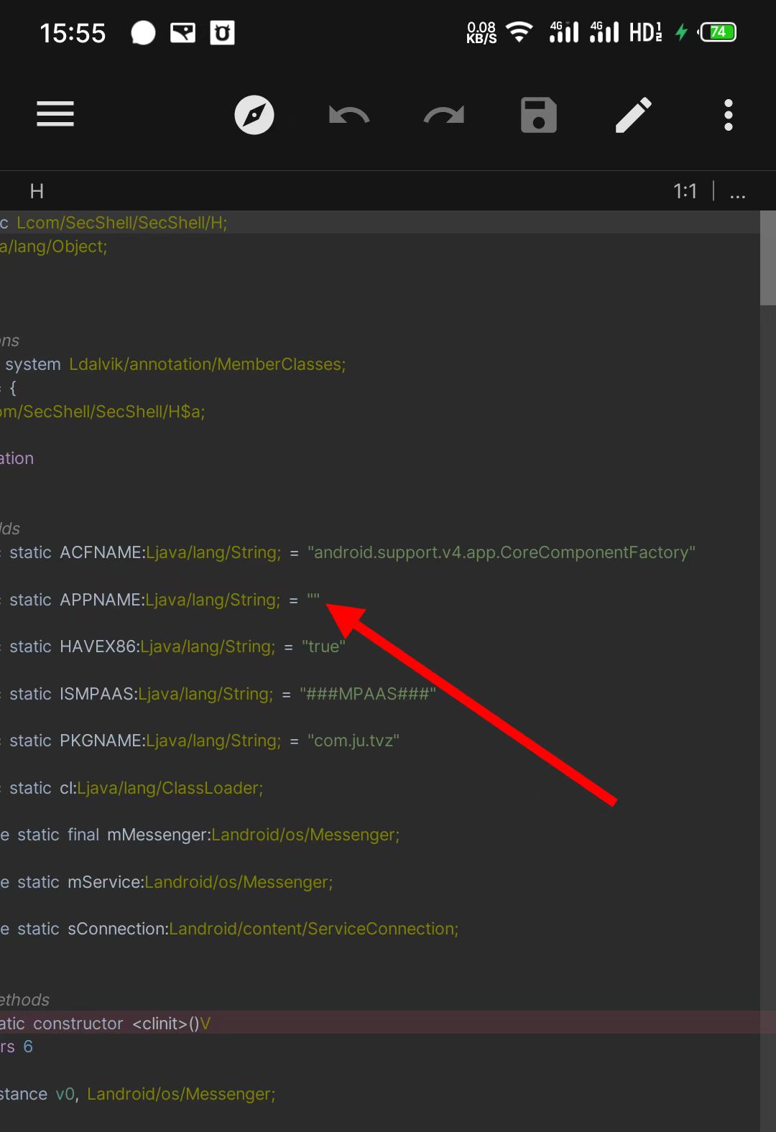Click the ISMPAAS field name

97,694
